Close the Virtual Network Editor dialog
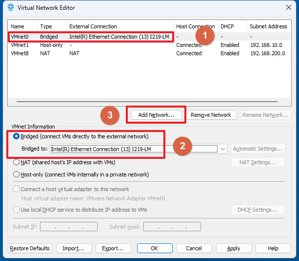The height and width of the screenshot is (261, 299). point(287,8)
